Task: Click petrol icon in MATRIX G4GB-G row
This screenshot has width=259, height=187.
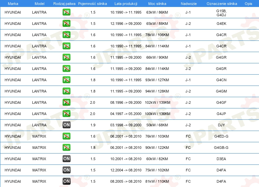Action: pyautogui.click(x=66, y=147)
